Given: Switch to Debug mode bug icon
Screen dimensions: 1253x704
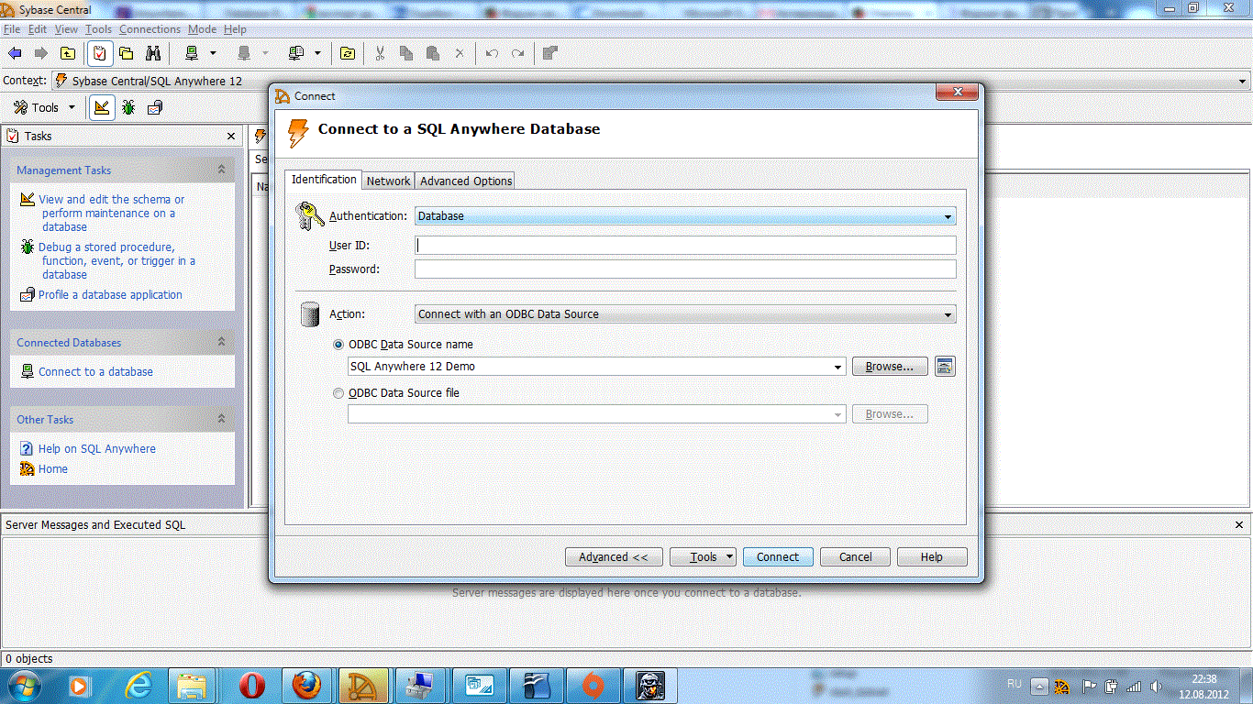Looking at the screenshot, I should [x=128, y=107].
